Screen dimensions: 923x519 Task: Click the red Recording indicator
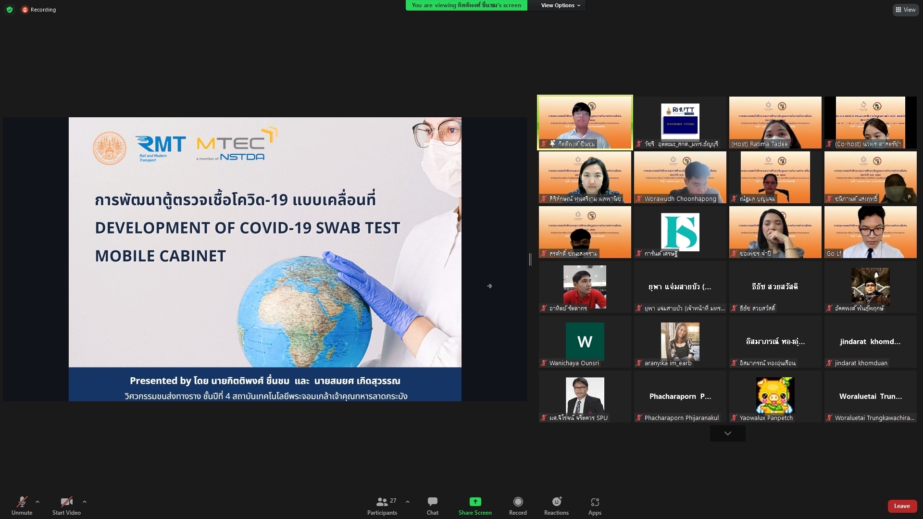click(x=39, y=10)
